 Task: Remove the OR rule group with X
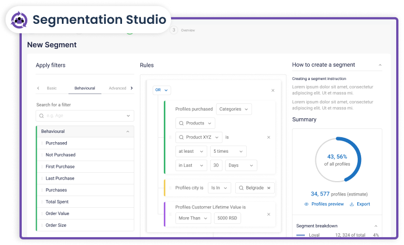pos(272,90)
